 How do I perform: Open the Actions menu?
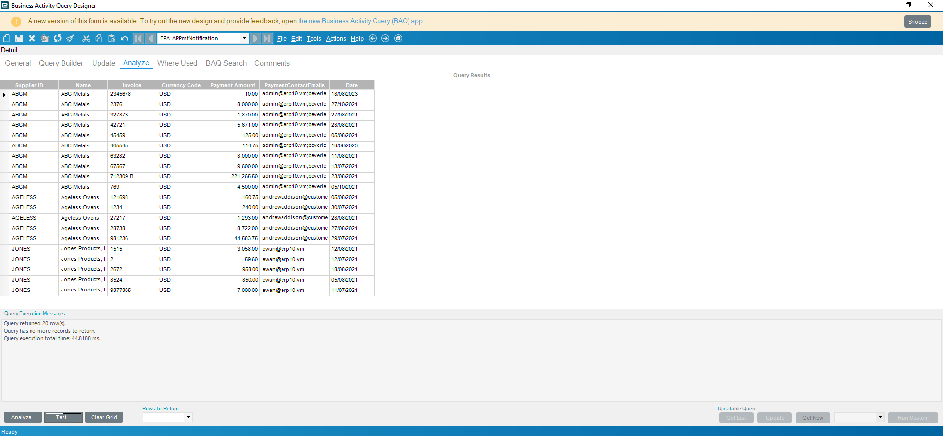(x=336, y=39)
